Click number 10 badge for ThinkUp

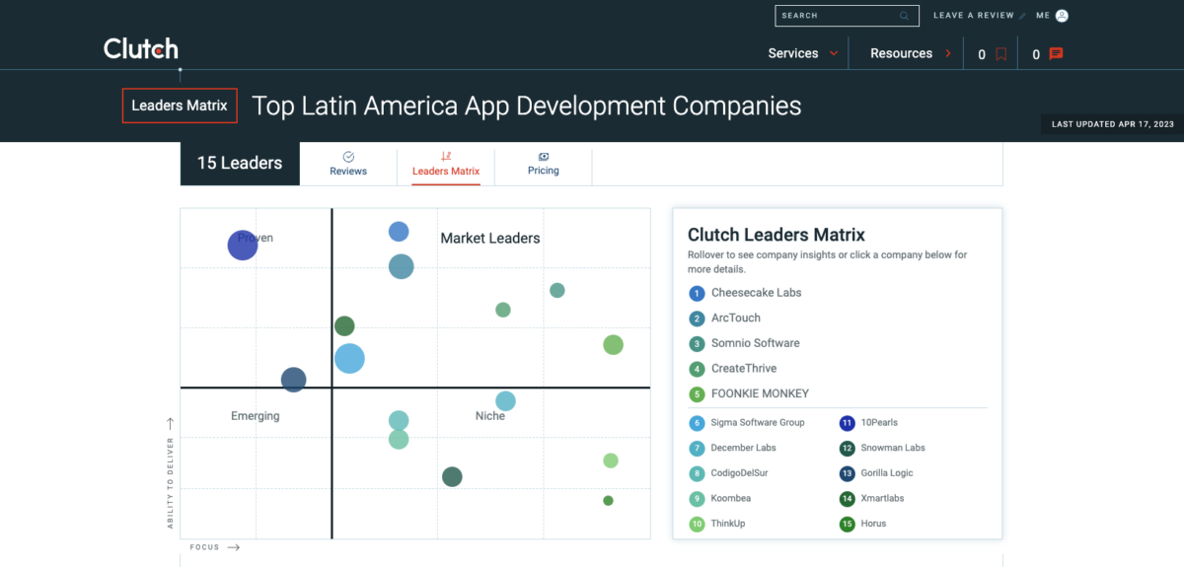point(697,524)
